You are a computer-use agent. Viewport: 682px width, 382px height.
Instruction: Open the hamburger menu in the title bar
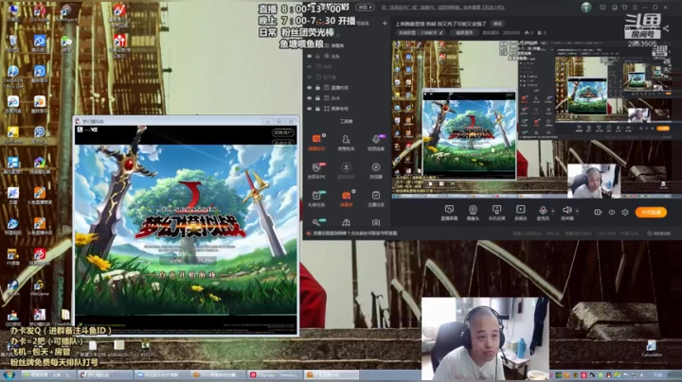click(x=635, y=8)
